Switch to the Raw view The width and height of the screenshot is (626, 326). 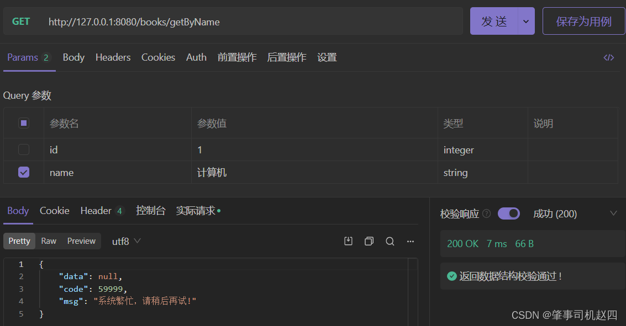point(49,241)
